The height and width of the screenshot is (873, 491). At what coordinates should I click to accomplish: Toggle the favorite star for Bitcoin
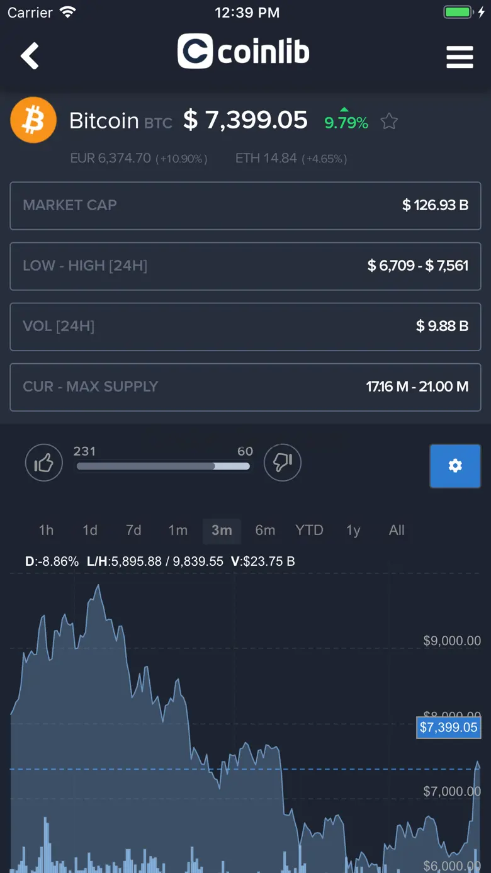click(389, 121)
